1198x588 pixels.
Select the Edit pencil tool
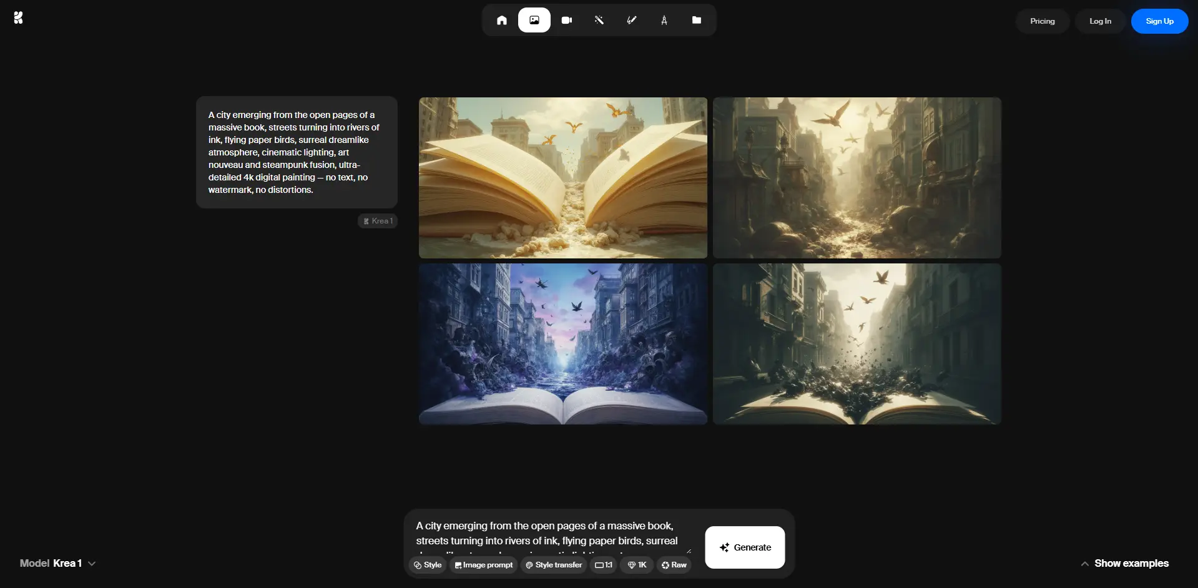[x=631, y=20]
